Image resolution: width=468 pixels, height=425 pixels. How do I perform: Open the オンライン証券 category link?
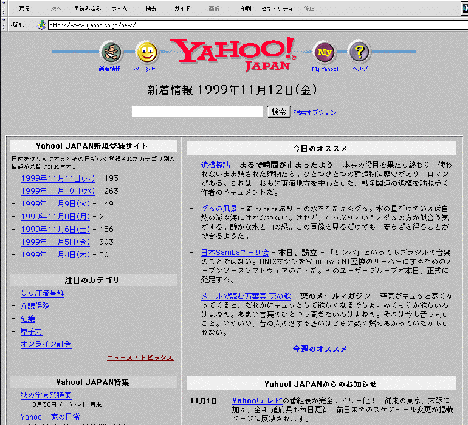click(46, 344)
